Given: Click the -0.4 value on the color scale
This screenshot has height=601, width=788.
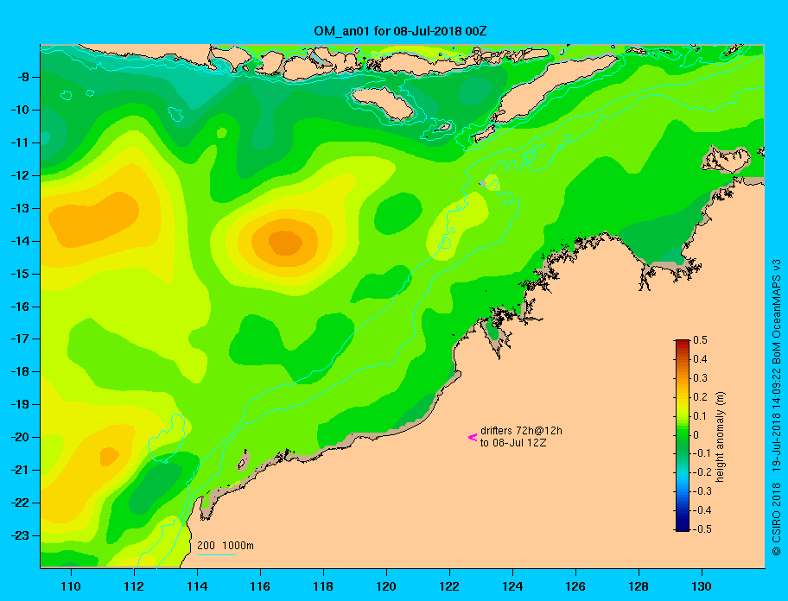Looking at the screenshot, I should [702, 510].
